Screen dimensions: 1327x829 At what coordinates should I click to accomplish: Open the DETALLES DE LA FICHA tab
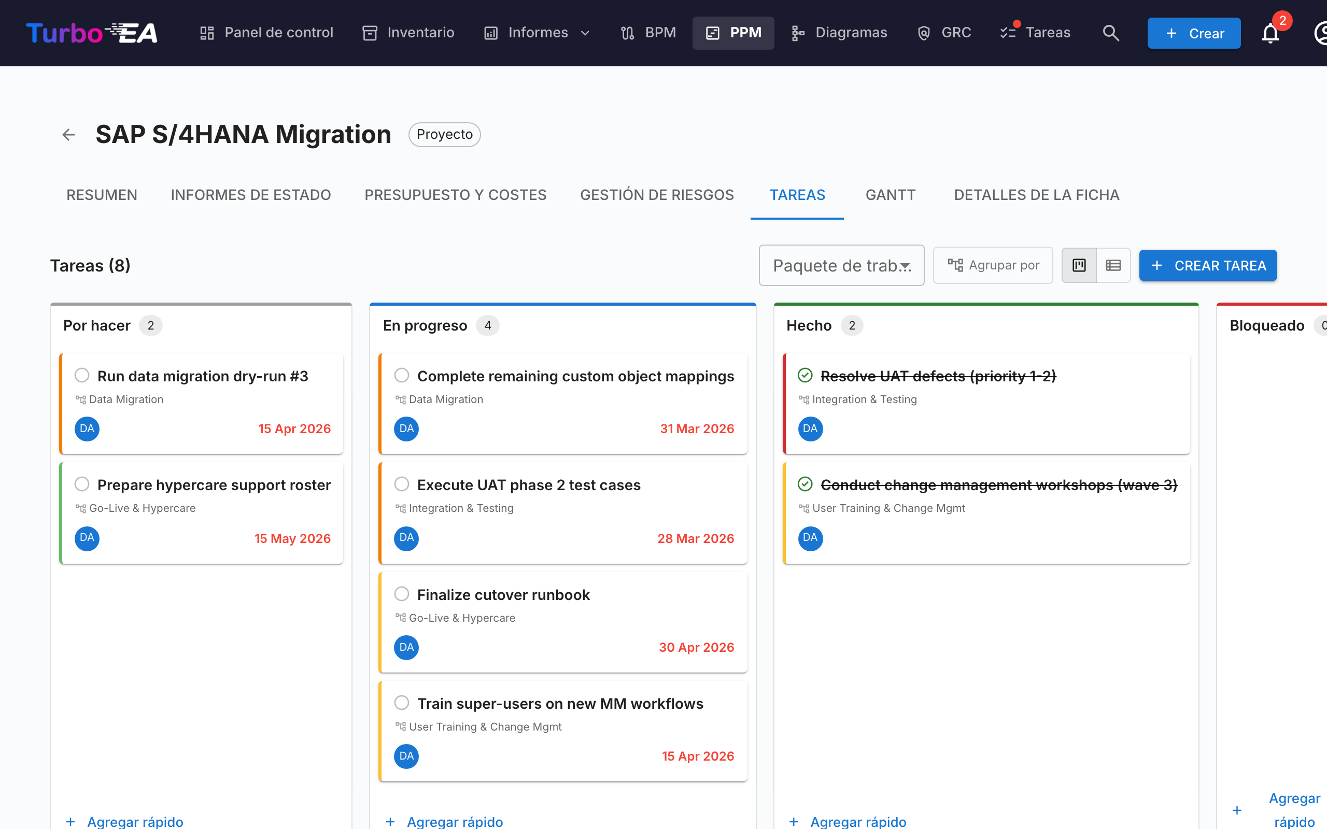pos(1036,195)
